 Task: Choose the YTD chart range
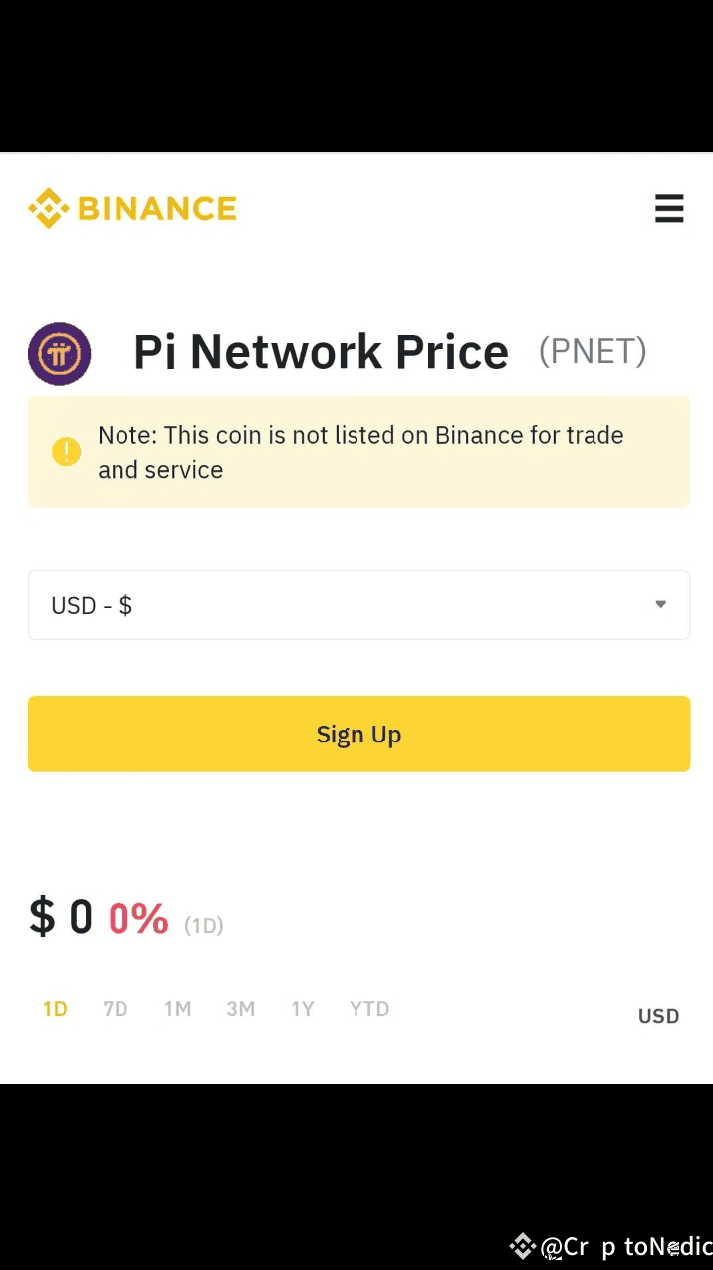[x=369, y=1009]
